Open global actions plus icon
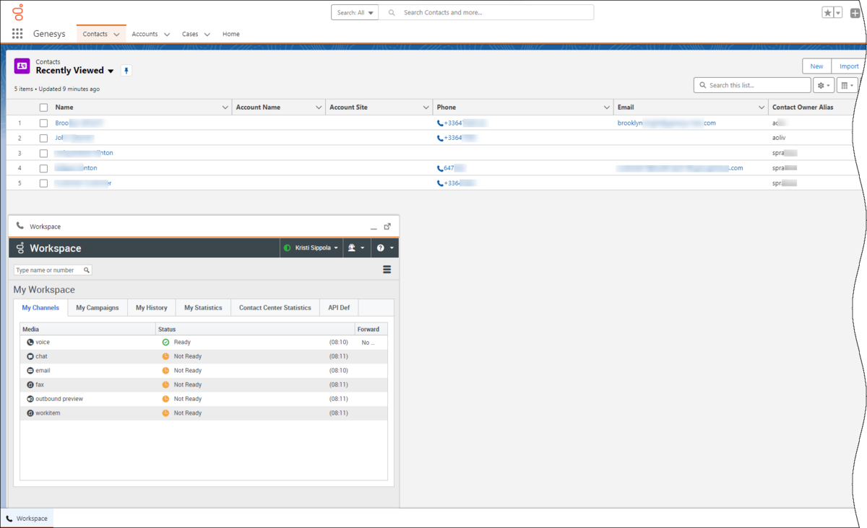The height and width of the screenshot is (528, 867). point(855,13)
